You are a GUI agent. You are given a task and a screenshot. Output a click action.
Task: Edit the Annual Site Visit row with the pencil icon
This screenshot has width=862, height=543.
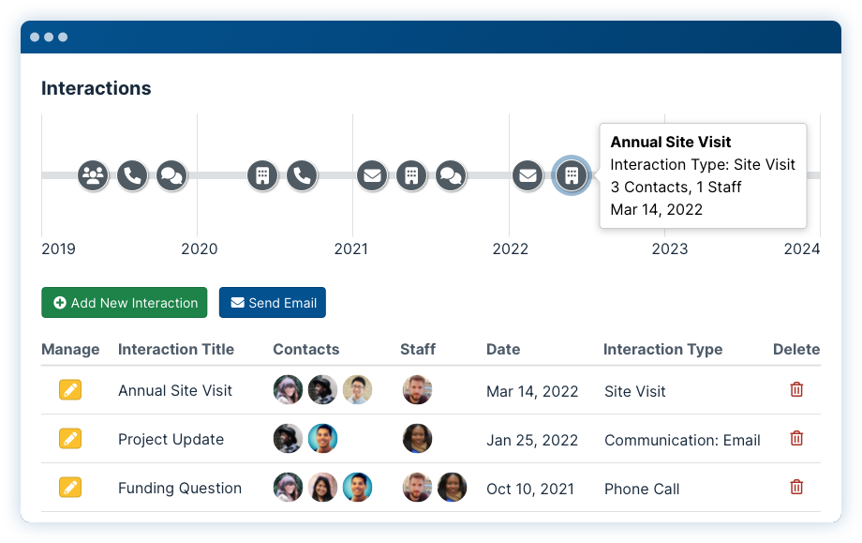[70, 390]
